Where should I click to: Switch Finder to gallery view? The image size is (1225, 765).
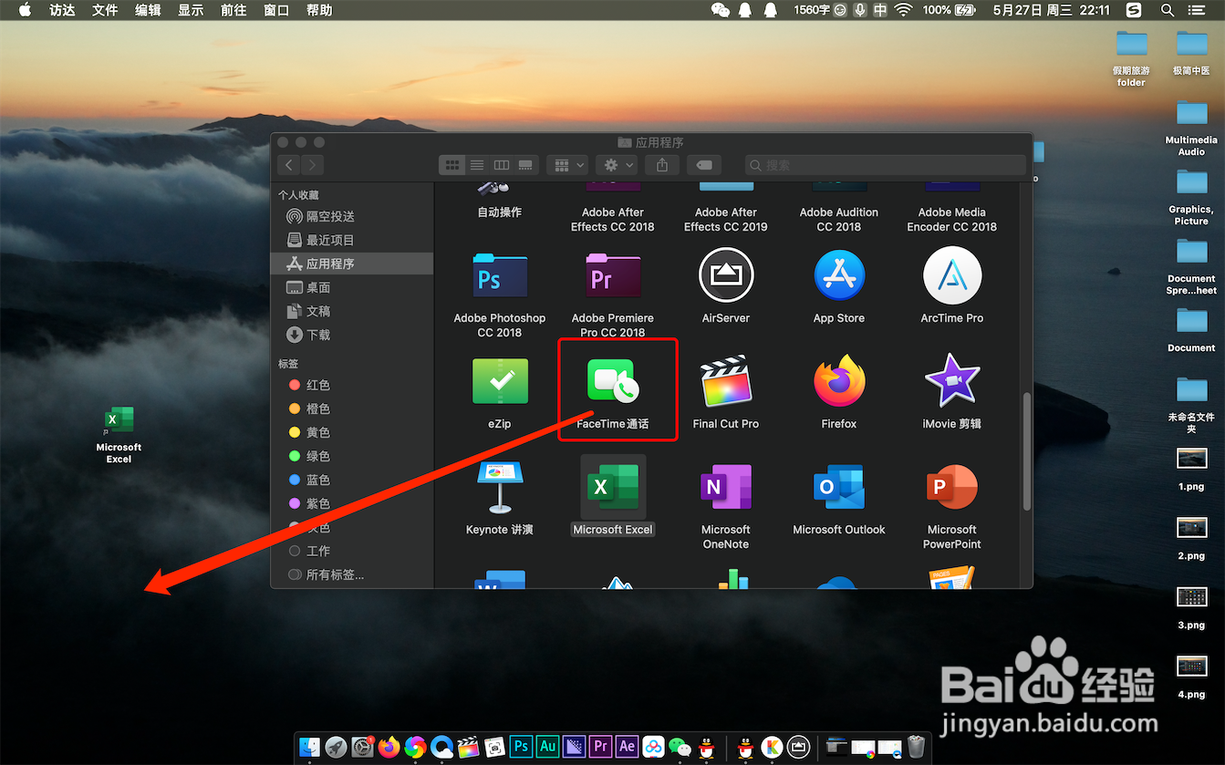(x=525, y=165)
